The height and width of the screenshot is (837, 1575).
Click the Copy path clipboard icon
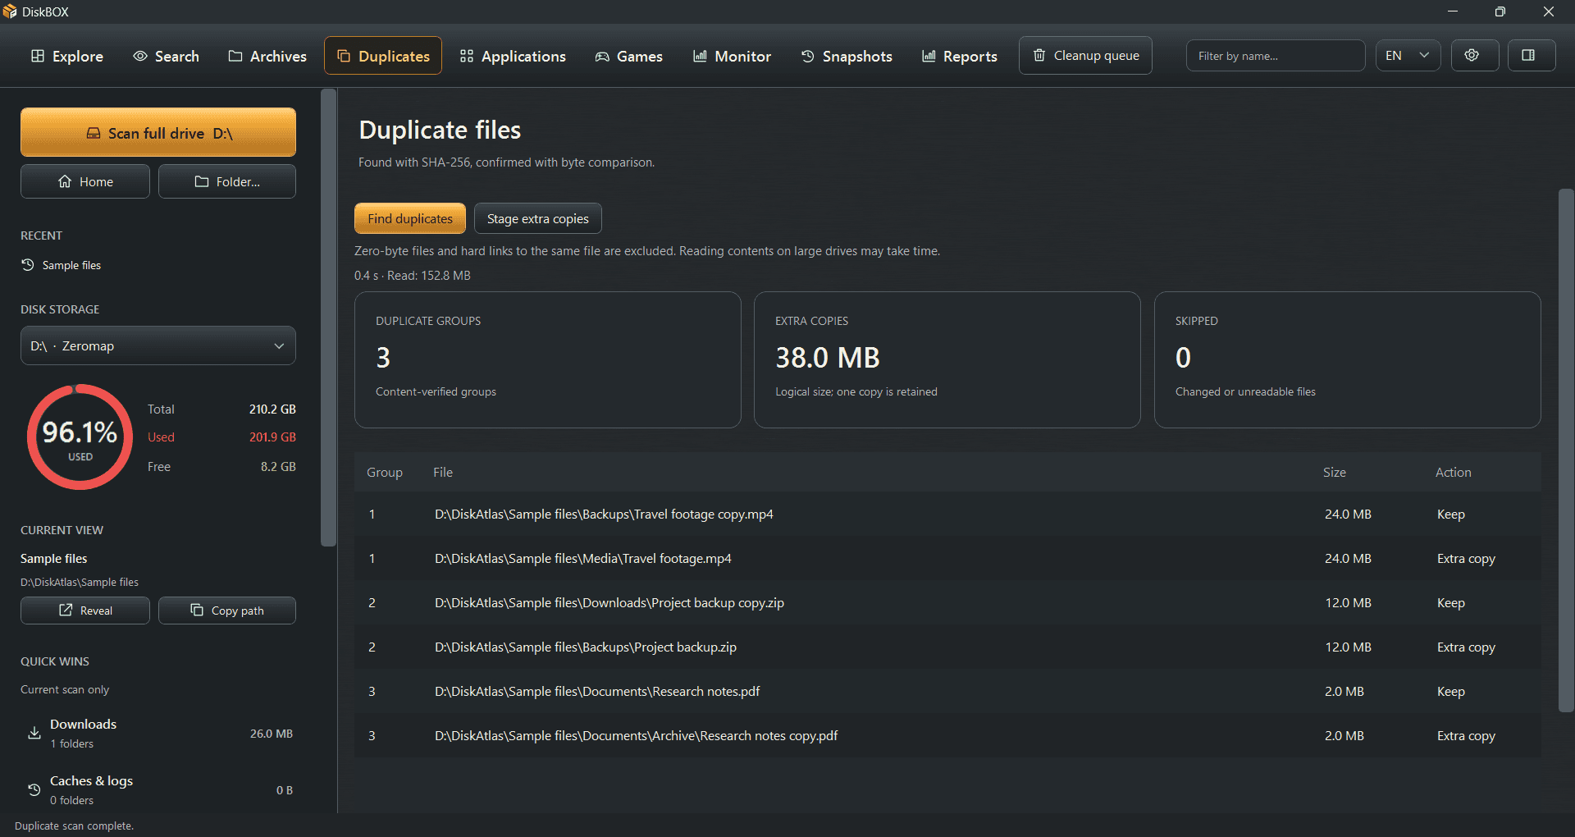point(197,610)
